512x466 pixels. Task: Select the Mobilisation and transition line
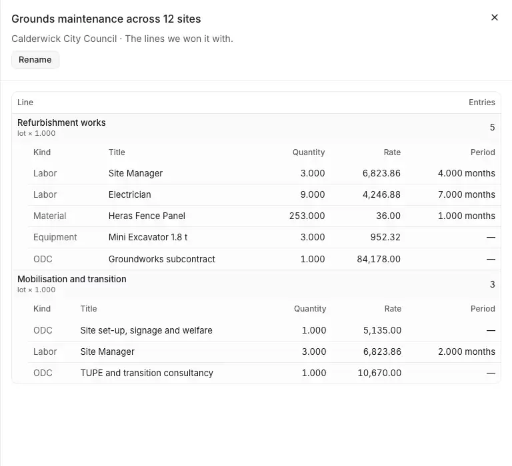coord(256,284)
